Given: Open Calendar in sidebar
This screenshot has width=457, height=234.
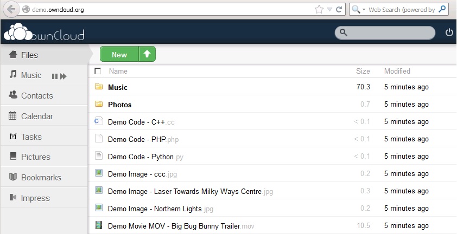Looking at the screenshot, I should 44,116.
